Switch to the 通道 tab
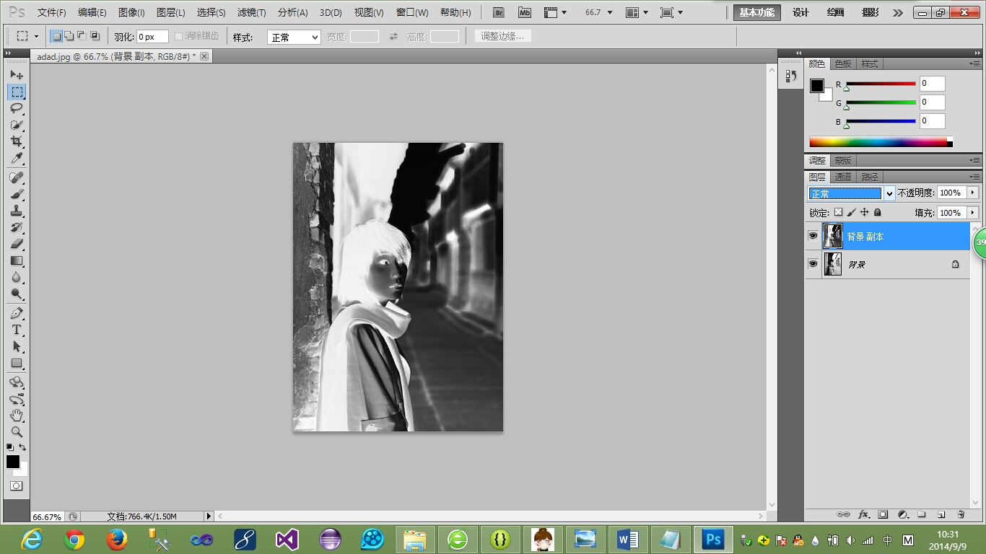Screen dimensions: 986x554 [843, 177]
